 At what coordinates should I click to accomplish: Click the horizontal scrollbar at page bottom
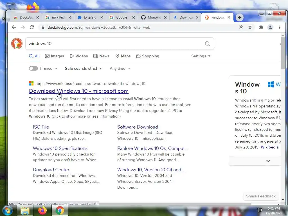tap(175, 204)
